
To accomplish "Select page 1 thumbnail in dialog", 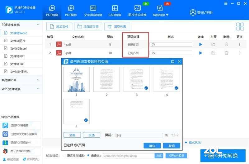I will click(x=76, y=79).
